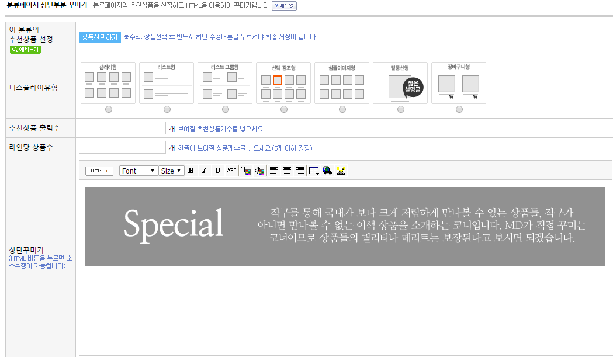This screenshot has height=357, width=613.
Task: Choose the 장바구니형 display type radio
Action: (459, 109)
